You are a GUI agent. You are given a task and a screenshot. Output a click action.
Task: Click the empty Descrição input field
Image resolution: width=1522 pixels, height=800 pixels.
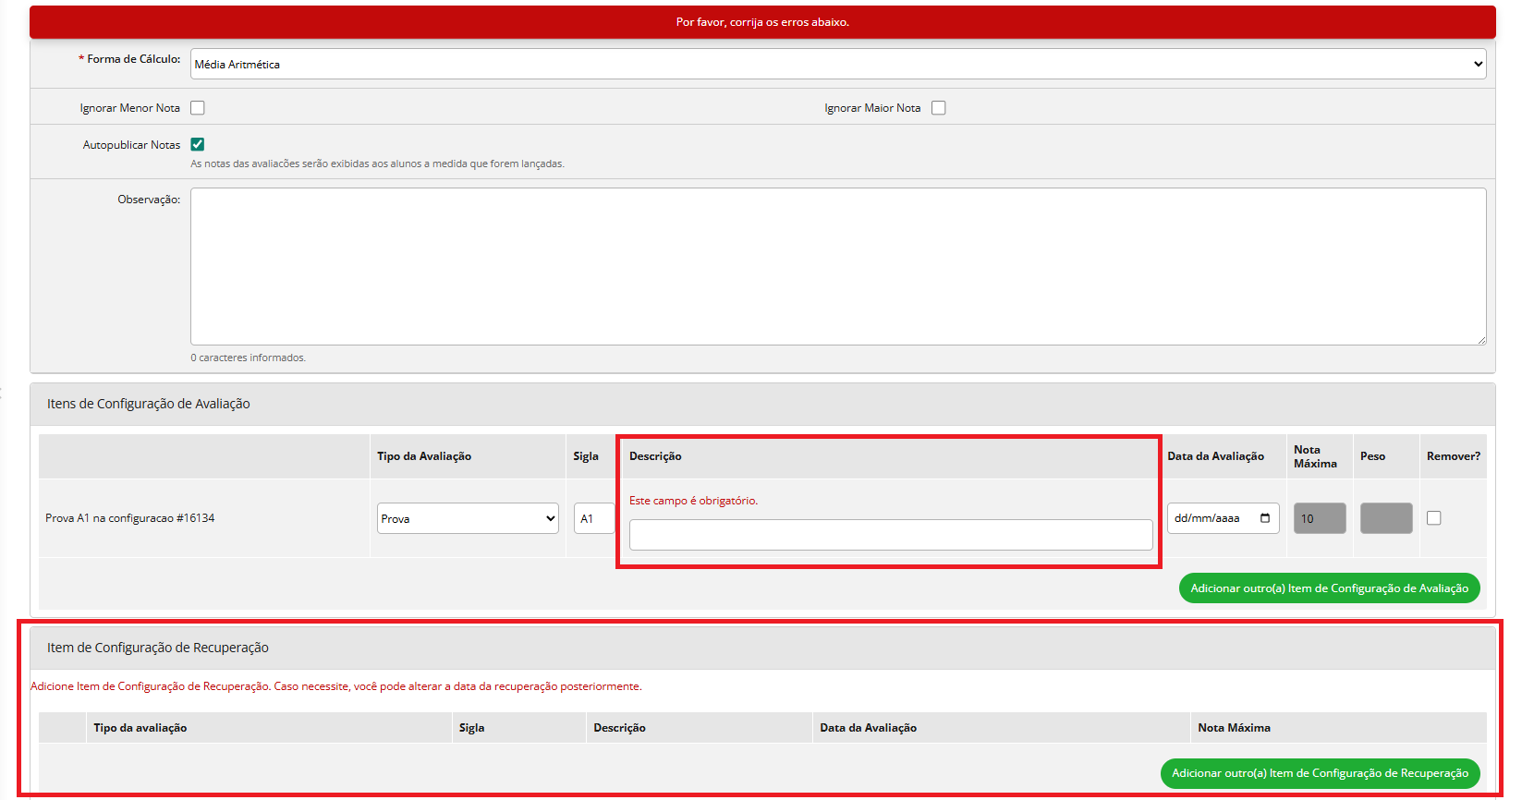(890, 535)
